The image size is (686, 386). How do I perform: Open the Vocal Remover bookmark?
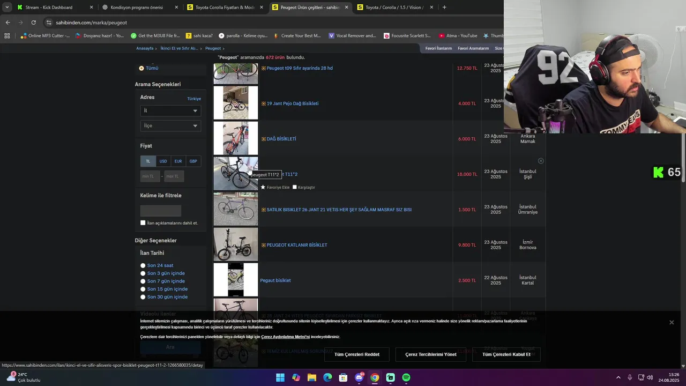(x=352, y=36)
